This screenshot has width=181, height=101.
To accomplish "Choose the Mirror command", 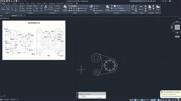I will click(x=29, y=8).
